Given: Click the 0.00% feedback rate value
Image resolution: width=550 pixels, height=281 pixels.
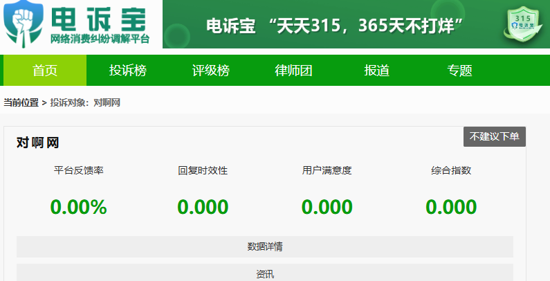Looking at the screenshot, I should [79, 207].
